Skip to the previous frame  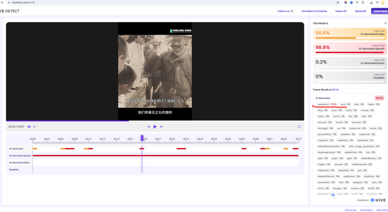149,127
